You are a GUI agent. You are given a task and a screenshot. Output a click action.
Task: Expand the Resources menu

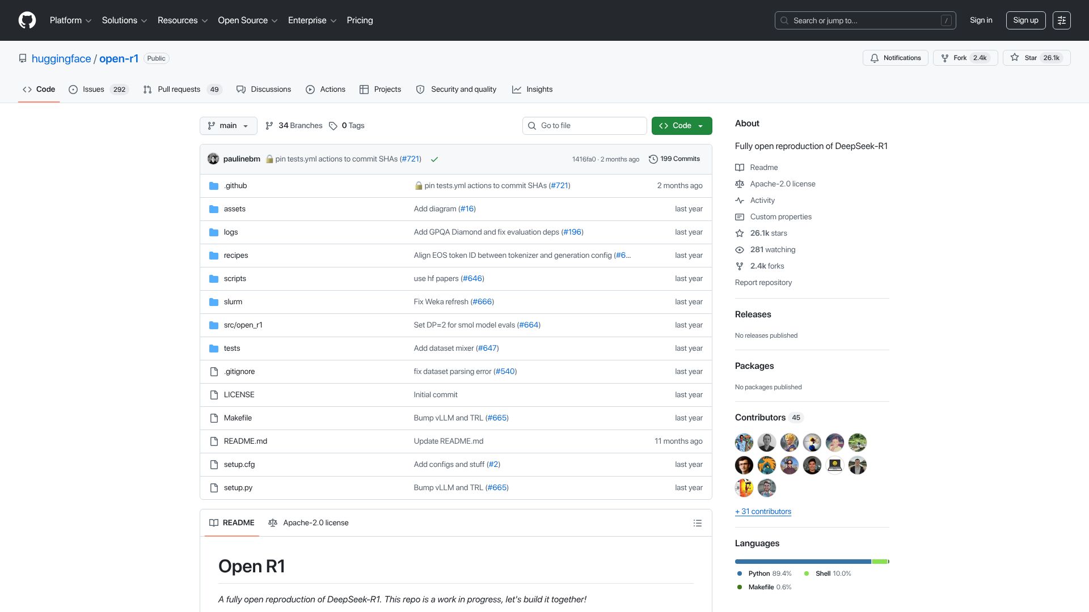[x=183, y=20]
